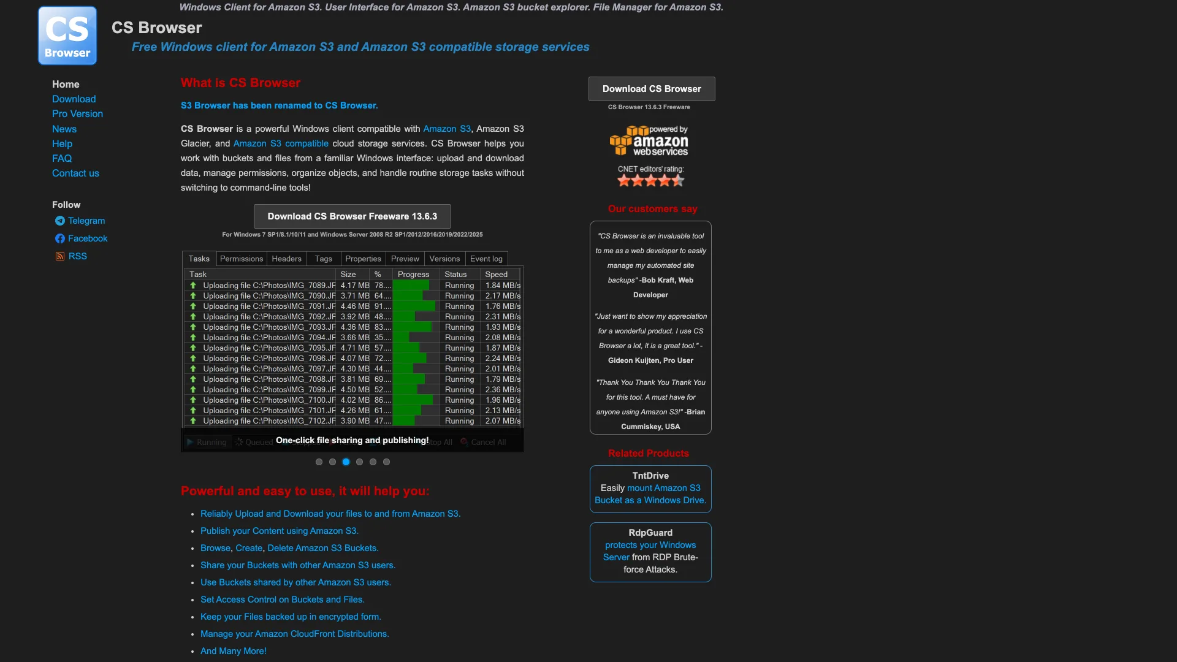Screen dimensions: 1177x662
Task: Click Share your Buckets link
Action: point(298,565)
